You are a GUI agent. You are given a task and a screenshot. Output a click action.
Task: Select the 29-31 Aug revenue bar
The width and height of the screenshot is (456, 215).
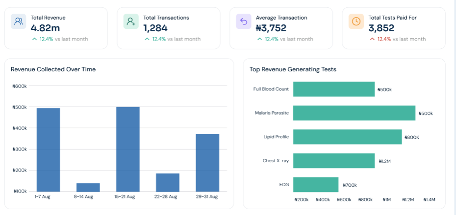click(x=207, y=163)
